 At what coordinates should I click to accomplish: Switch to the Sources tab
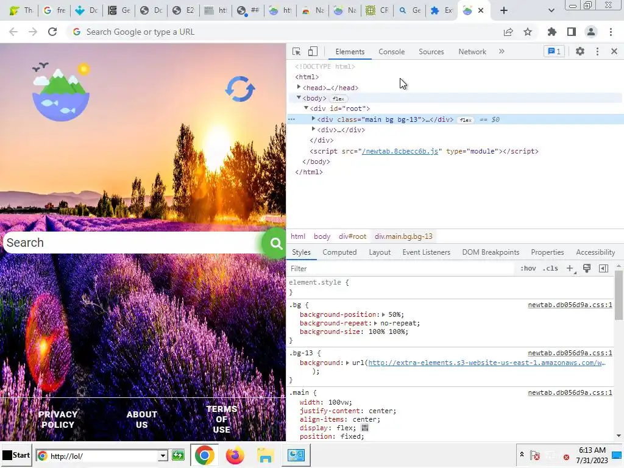click(x=431, y=52)
